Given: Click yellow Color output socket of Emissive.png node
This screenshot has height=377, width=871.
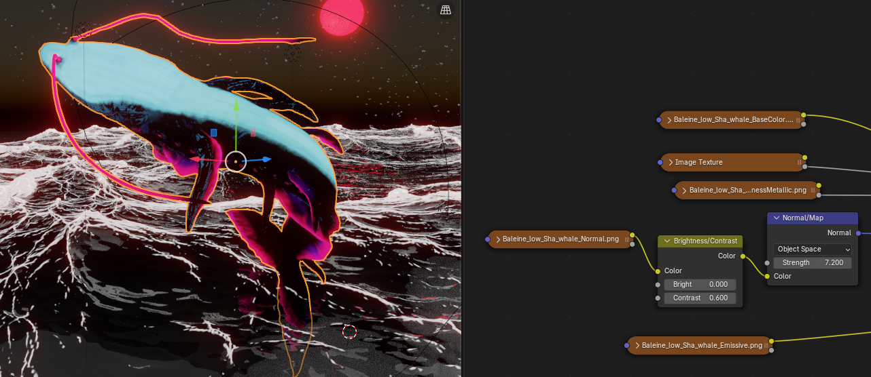Looking at the screenshot, I should 772,341.
